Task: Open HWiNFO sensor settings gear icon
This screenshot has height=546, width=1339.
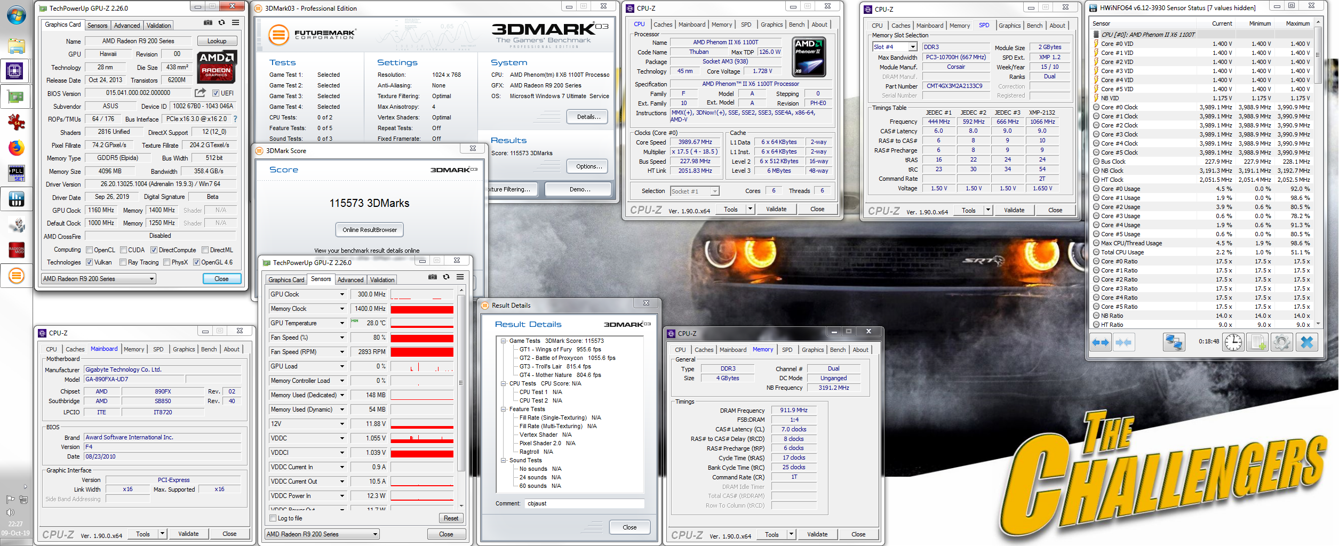Action: [x=1282, y=342]
